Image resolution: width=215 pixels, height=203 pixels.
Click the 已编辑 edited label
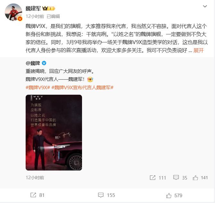[x=53, y=16]
